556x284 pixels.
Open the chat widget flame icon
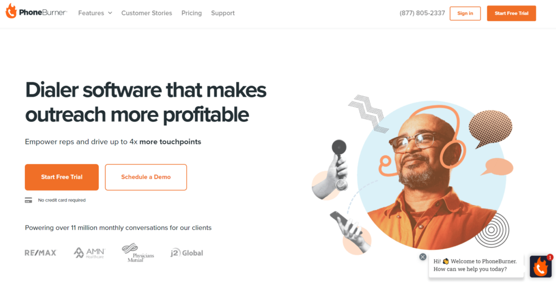(541, 266)
